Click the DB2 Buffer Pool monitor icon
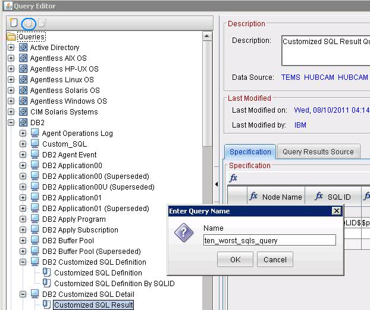The height and width of the screenshot is (310, 370). click(35, 240)
